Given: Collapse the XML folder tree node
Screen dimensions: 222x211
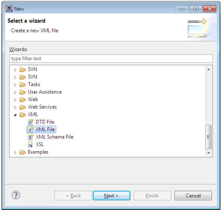Looking at the screenshot, I should coord(15,115).
